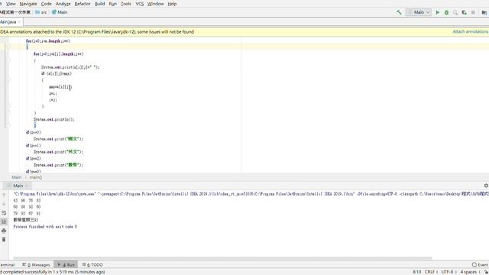Click the max=a[i][j] assignment line

pos(60,86)
